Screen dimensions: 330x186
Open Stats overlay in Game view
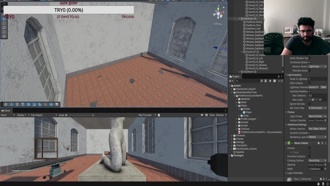[x=212, y=115]
